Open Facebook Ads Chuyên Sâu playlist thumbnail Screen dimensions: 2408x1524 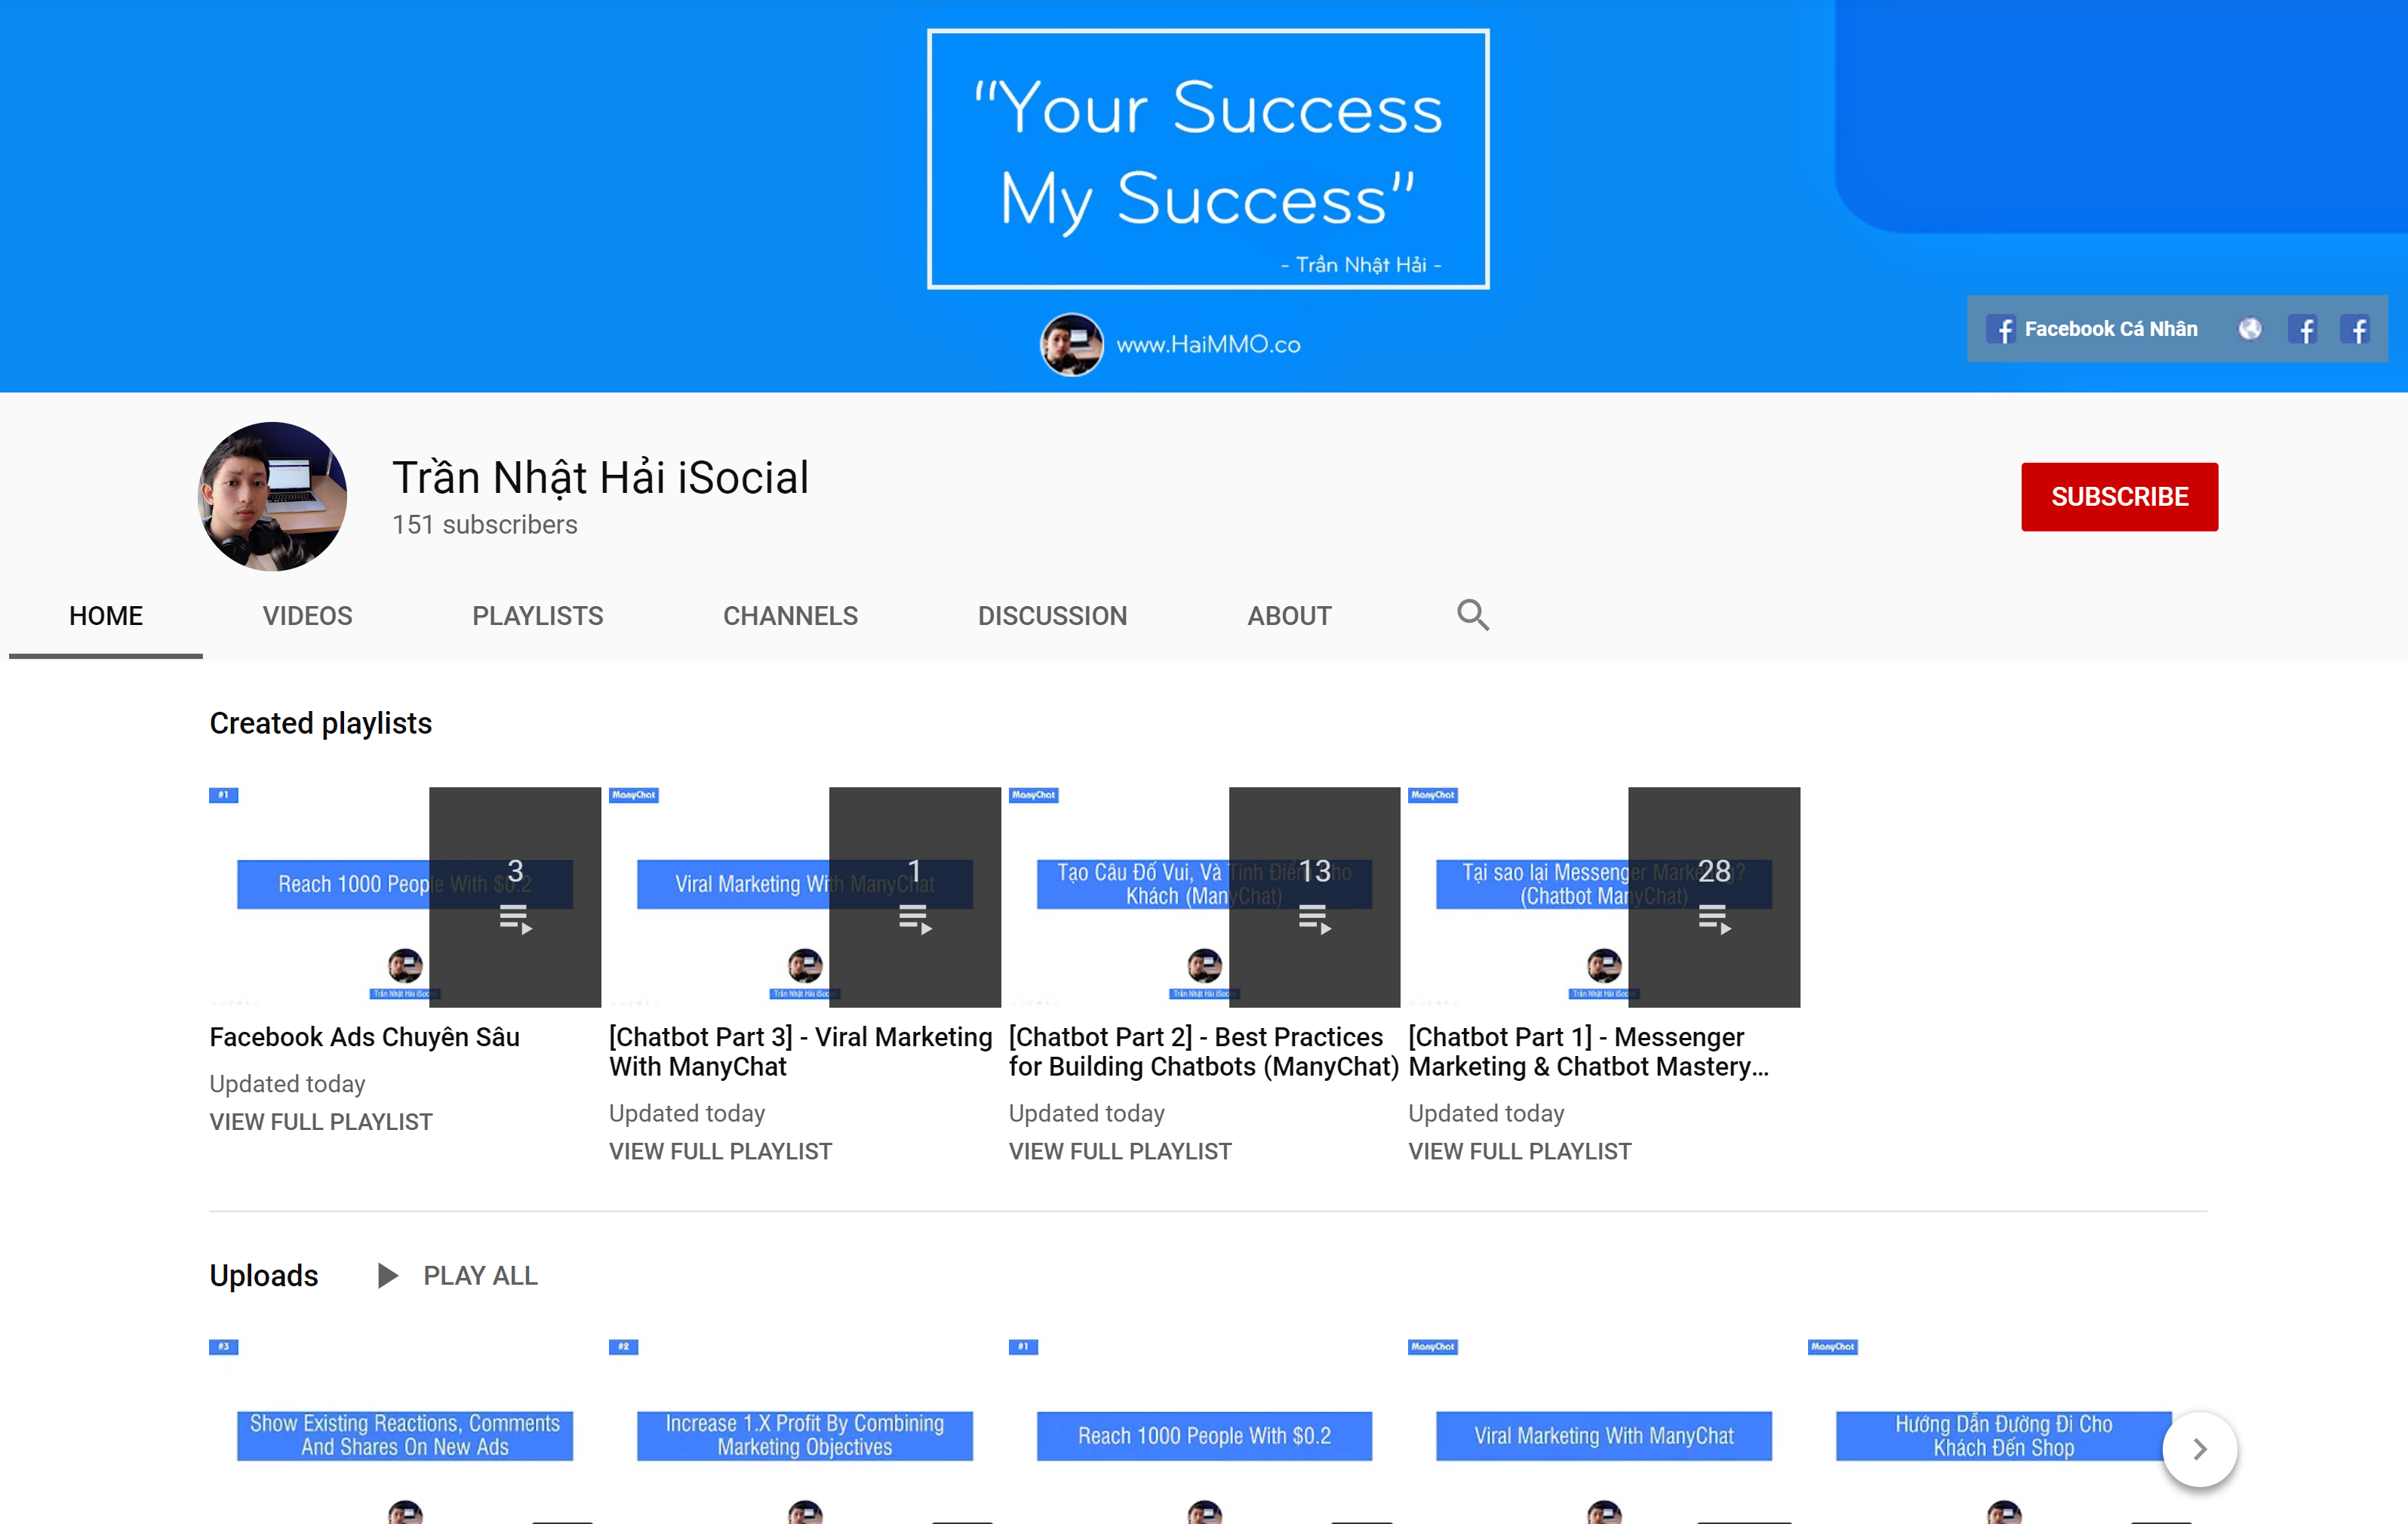pos(405,897)
